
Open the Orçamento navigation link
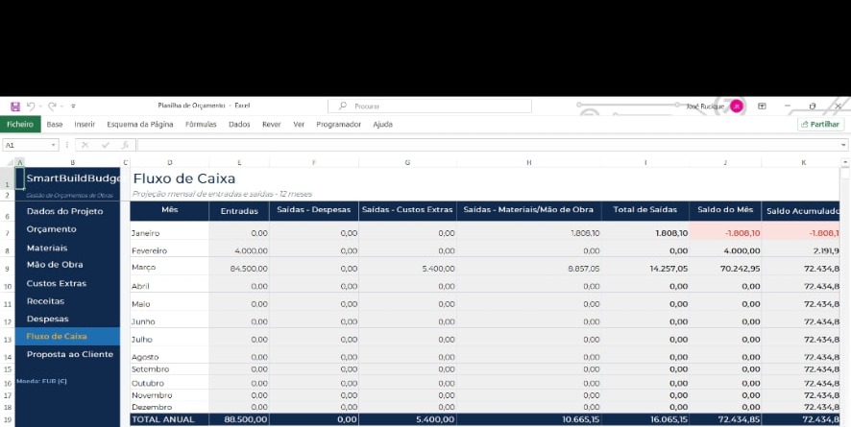(52, 229)
